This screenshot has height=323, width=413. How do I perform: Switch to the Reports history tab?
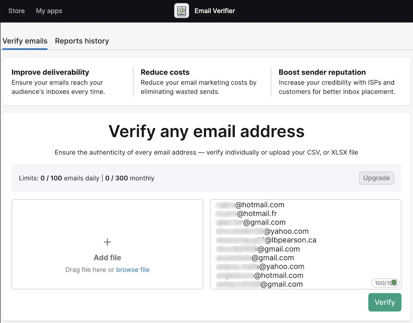[82, 41]
